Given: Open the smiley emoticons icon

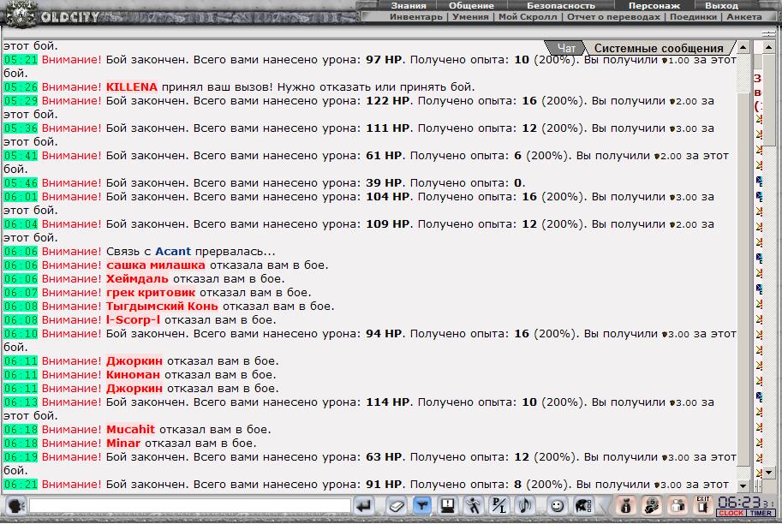Looking at the screenshot, I should (557, 506).
